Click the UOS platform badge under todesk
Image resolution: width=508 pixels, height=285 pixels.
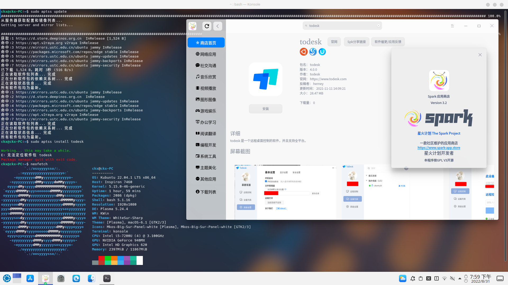[x=322, y=52]
